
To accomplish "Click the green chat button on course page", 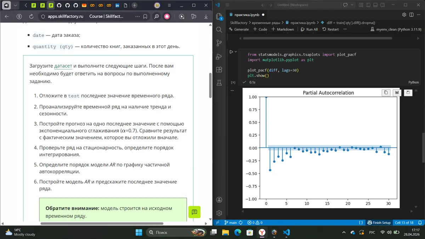I will 194,212.
